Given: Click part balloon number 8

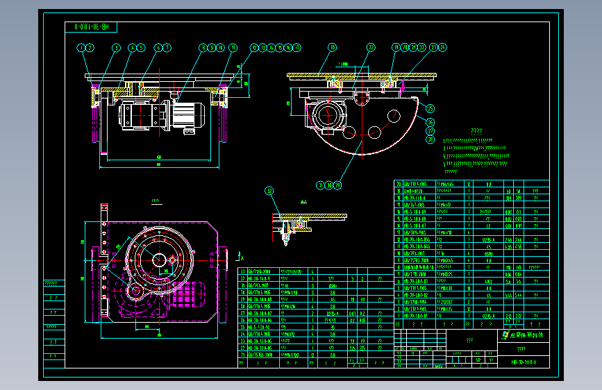Looking at the screenshot, I should point(203,48).
